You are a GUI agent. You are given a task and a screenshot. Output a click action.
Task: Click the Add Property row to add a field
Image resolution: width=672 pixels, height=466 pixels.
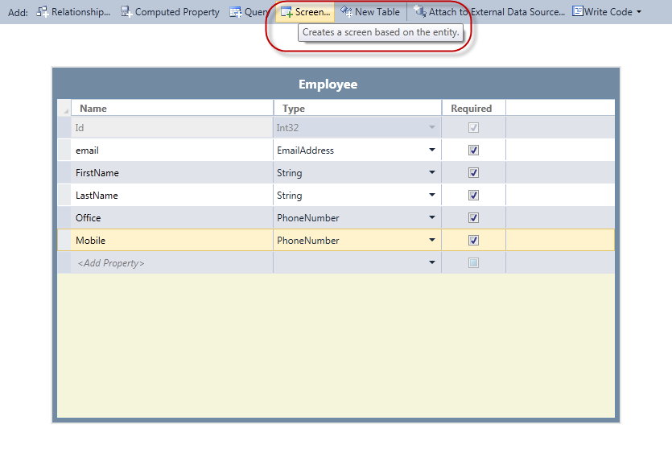[x=113, y=262]
